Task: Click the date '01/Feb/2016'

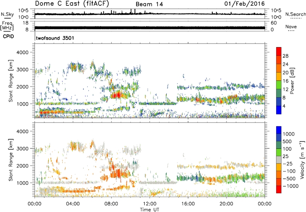Action: coord(244,3)
